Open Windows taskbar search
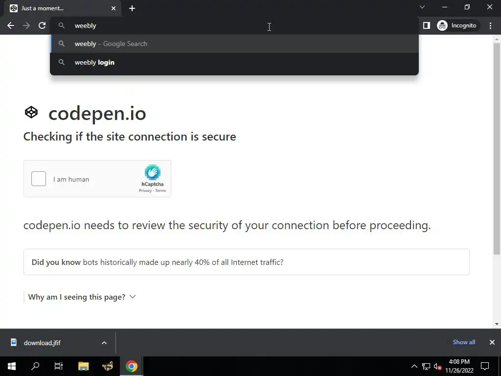The width and height of the screenshot is (501, 376). point(35,366)
